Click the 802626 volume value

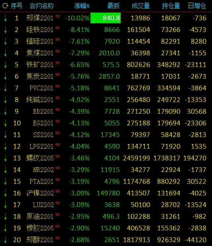coord(138,65)
